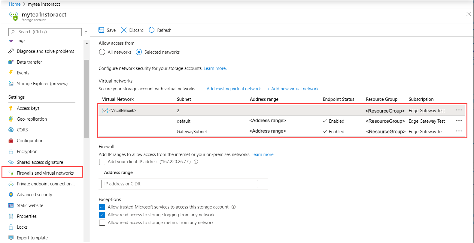Screen dimensions: 474x243
Task: Click the GatewaySubnet cell
Action: (192, 132)
